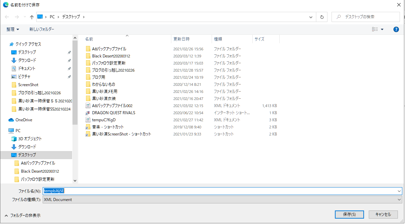Expand the chevron after デスクトップ in path
The width and height of the screenshot is (405, 224).
click(84, 17)
